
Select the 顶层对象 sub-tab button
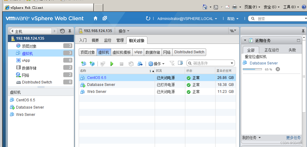[88, 52]
